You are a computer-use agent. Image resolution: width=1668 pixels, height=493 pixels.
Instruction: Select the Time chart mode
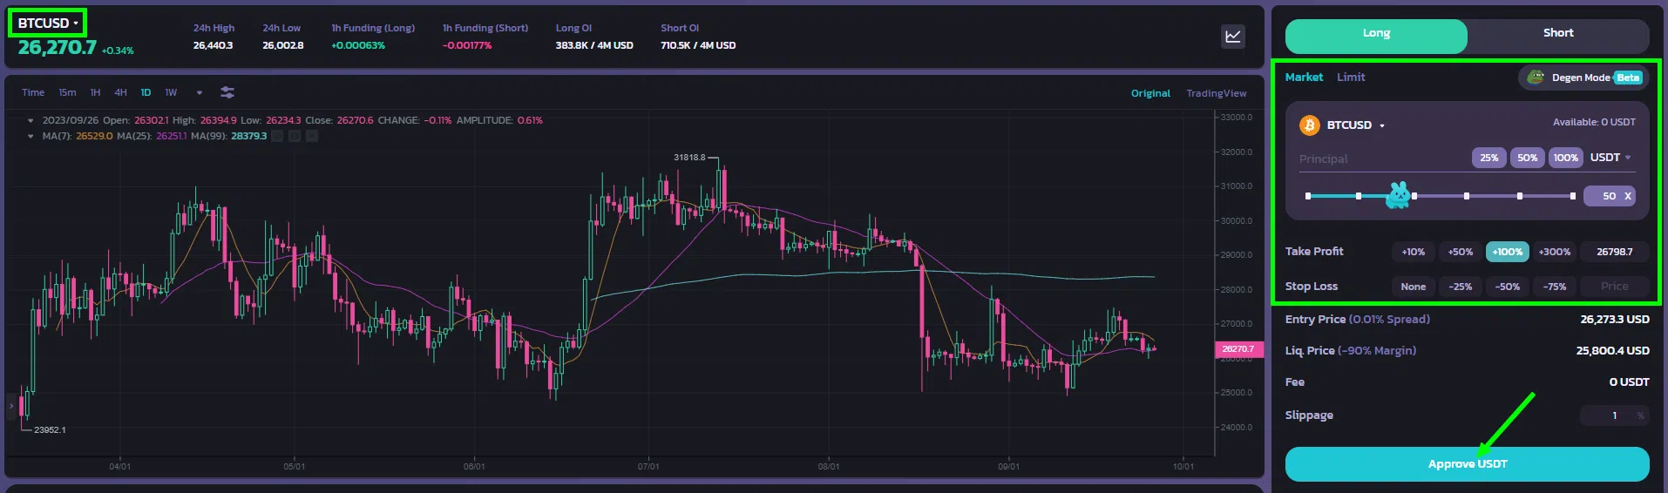tap(33, 92)
